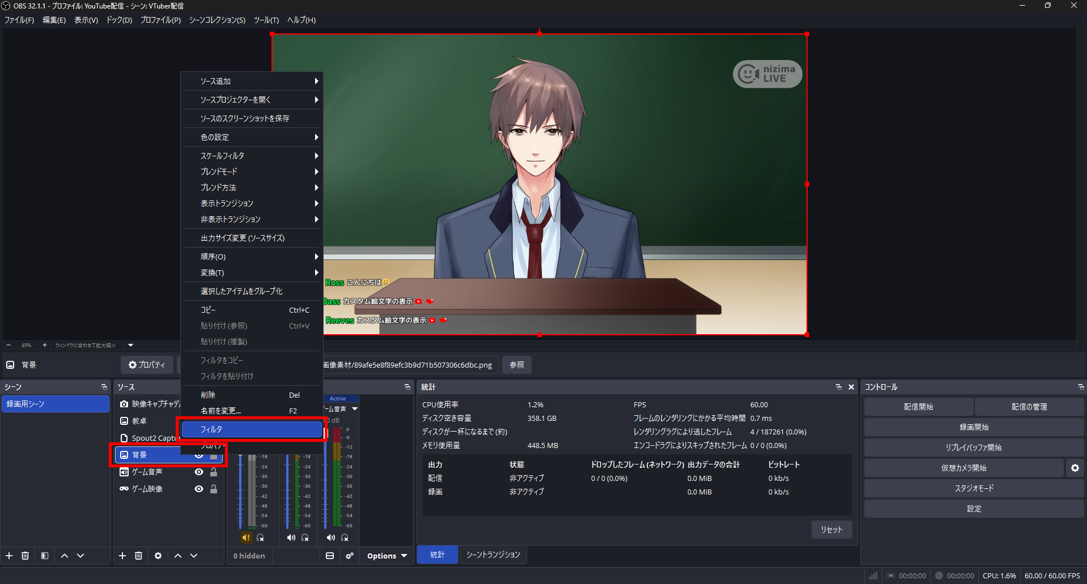The height and width of the screenshot is (584, 1087).
Task: Switch to the シーントランジション tab
Action: pos(493,555)
